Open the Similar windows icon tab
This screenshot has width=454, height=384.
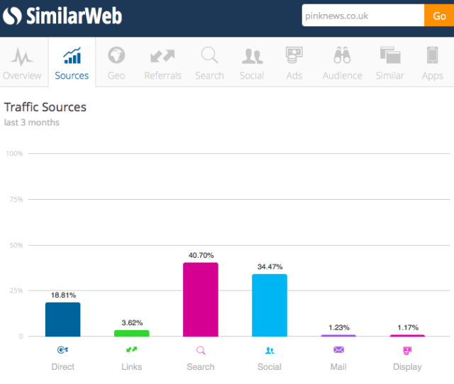390,55
